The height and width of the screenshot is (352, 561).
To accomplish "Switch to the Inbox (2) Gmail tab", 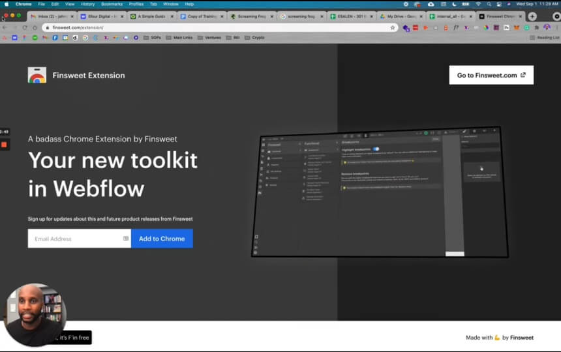I will [x=52, y=16].
